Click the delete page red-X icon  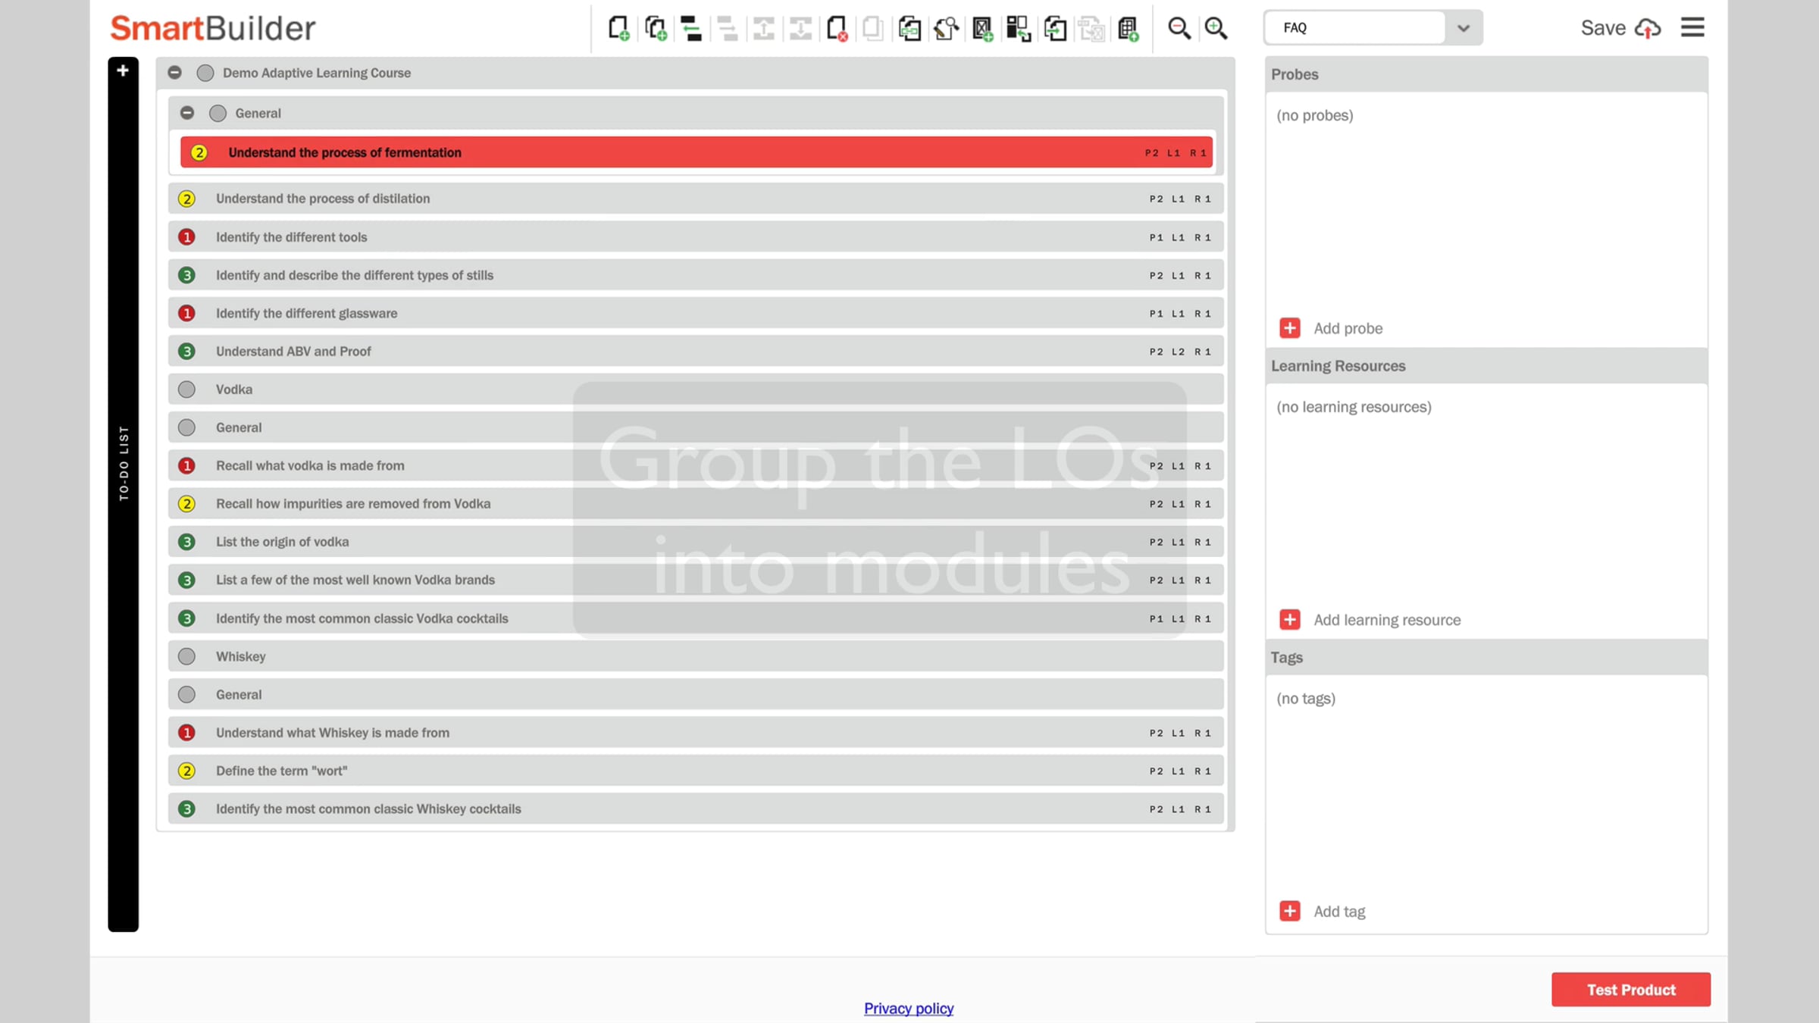[x=837, y=28]
